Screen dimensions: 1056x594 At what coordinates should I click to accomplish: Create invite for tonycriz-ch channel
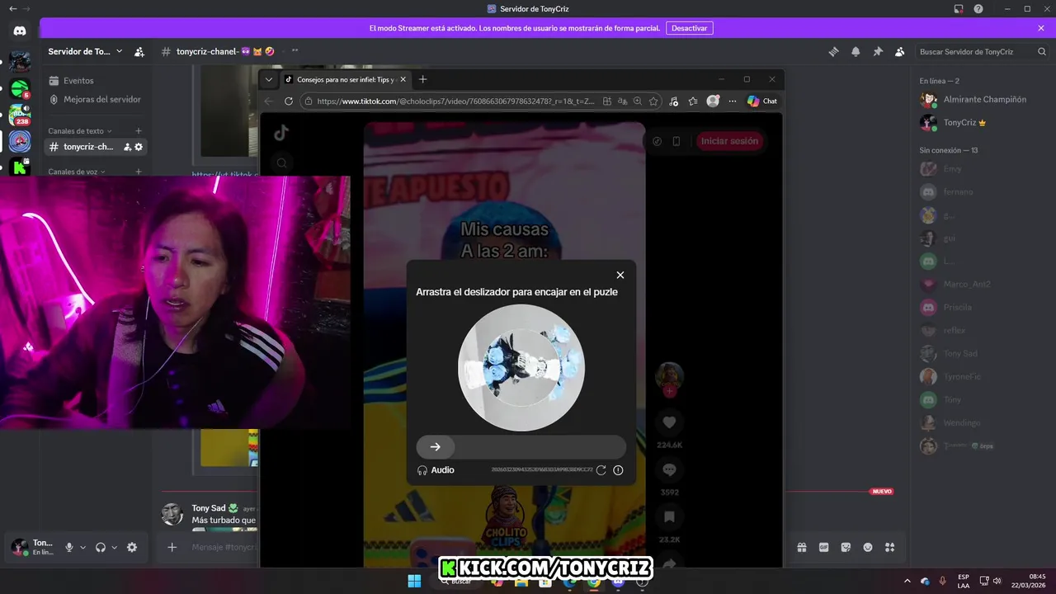127,147
